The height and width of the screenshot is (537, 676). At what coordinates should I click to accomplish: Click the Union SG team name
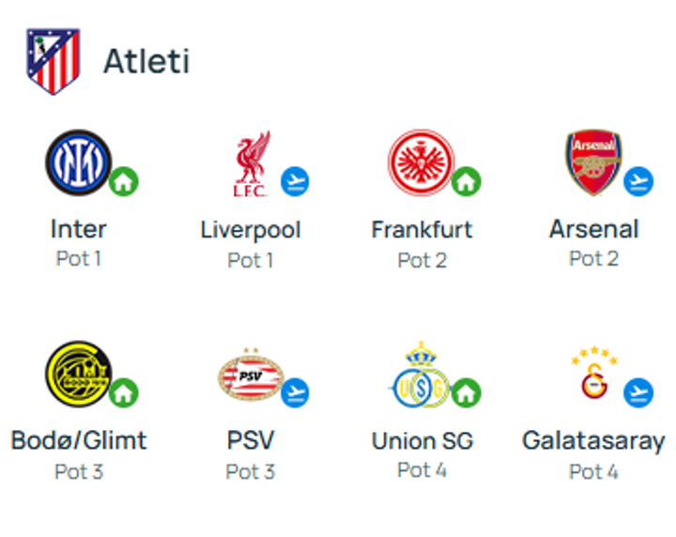tap(422, 440)
